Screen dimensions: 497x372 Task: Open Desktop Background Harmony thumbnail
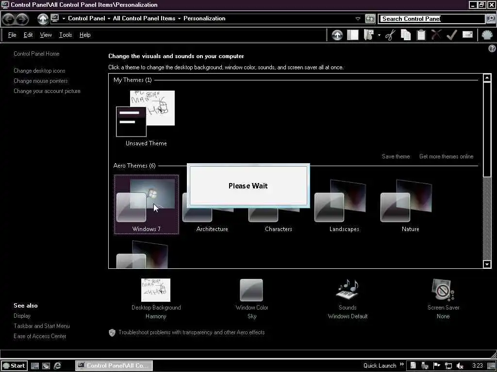point(156,290)
